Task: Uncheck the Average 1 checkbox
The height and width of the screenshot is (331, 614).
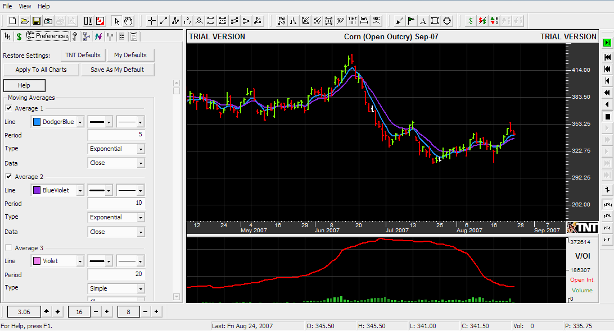Action: tap(8, 108)
